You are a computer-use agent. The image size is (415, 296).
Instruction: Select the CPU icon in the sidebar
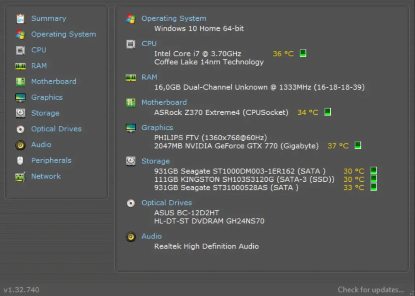[20, 50]
